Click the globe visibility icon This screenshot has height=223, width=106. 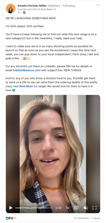[24, 13]
